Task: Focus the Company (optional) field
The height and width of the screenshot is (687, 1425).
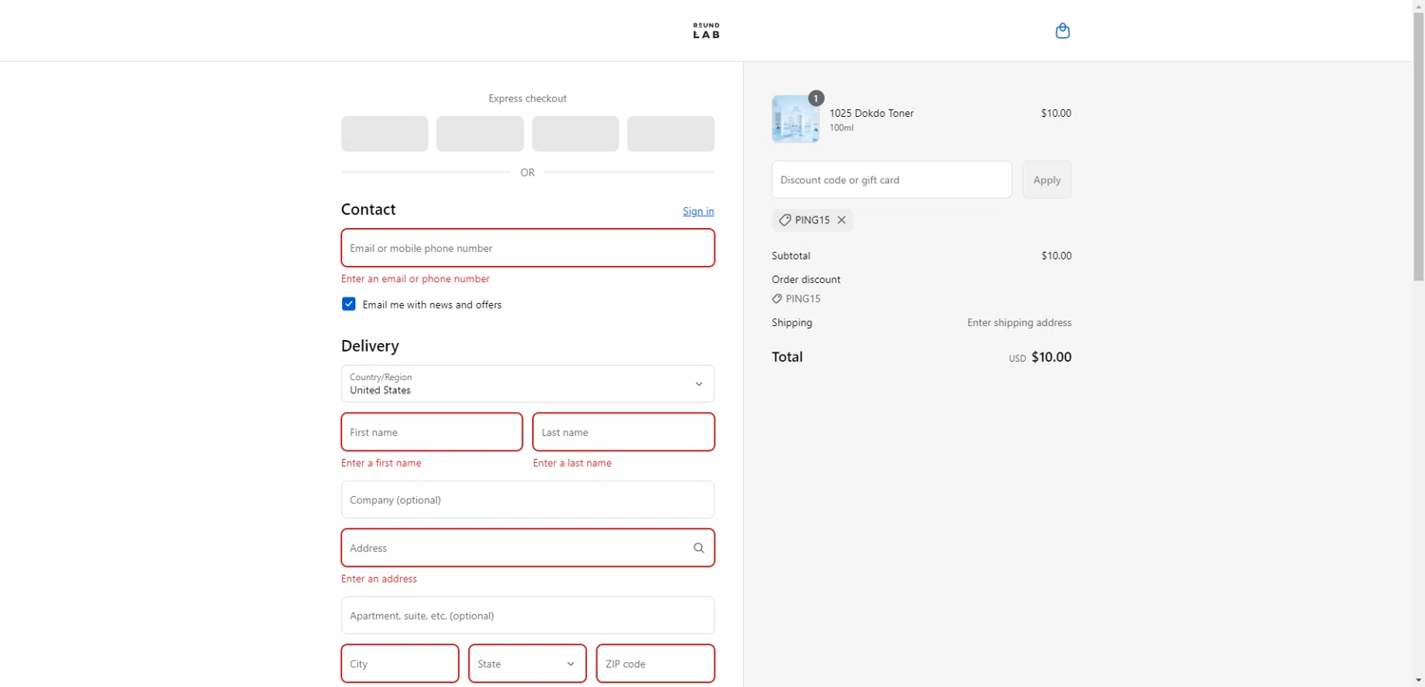Action: pyautogui.click(x=527, y=500)
